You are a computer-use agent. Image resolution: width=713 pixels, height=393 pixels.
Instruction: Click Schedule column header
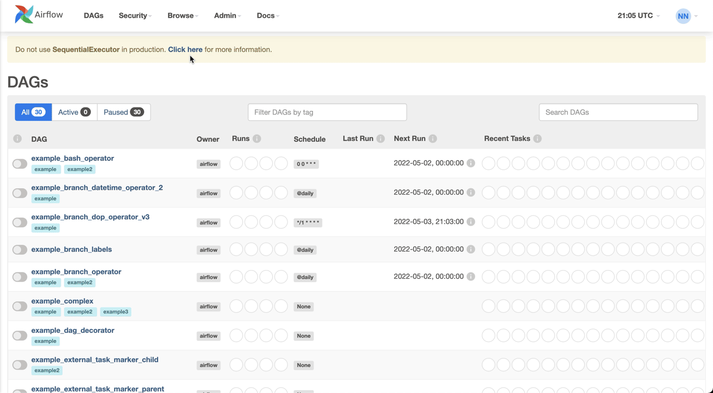click(x=310, y=139)
